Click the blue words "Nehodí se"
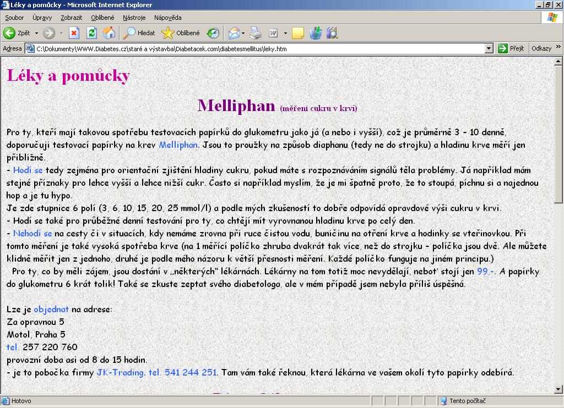 pos(32,234)
